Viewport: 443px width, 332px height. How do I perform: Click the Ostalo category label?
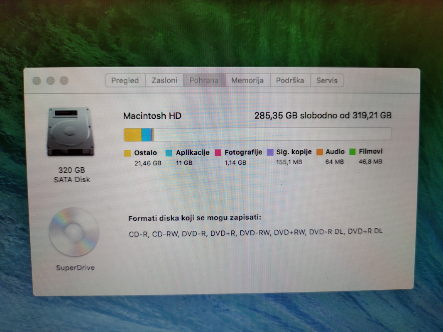pos(145,153)
